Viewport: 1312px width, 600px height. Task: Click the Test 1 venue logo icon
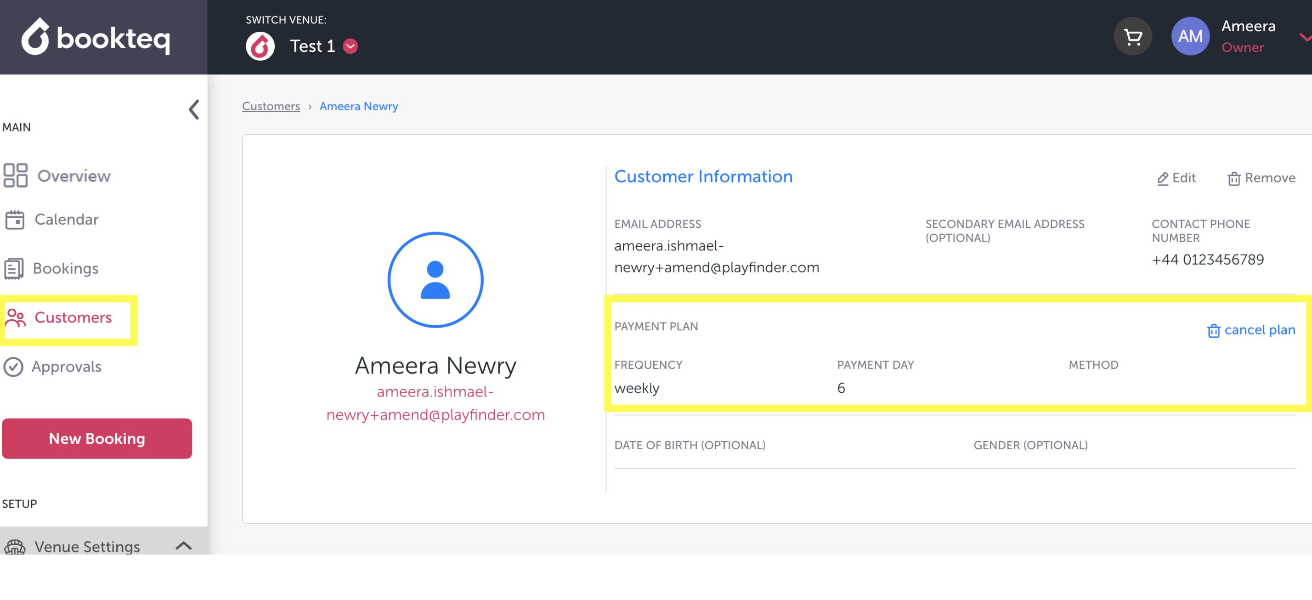[x=260, y=46]
